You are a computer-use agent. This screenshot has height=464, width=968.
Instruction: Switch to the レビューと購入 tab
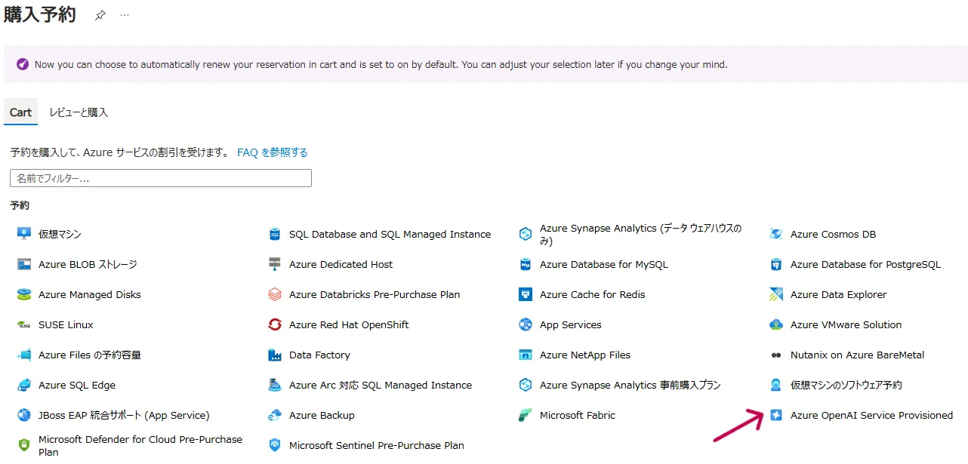tap(79, 112)
